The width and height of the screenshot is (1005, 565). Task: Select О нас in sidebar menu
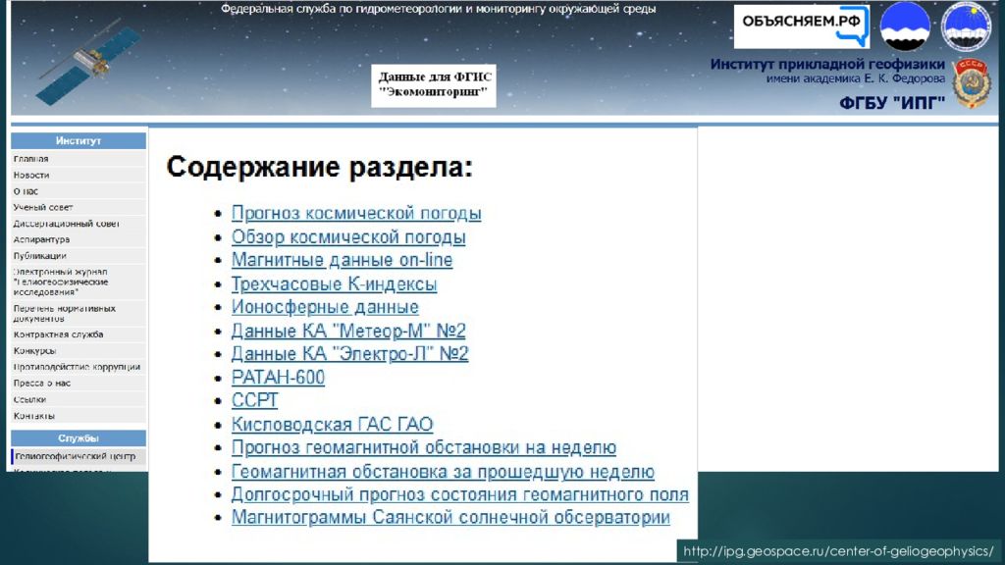point(79,191)
